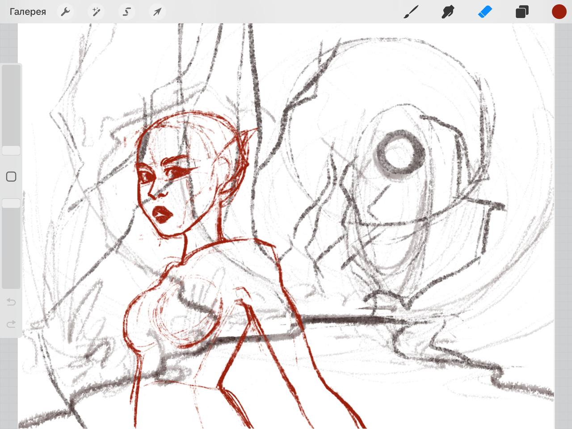Image resolution: width=572 pixels, height=429 pixels.
Task: Activate the Selection tool (S icon)
Action: 126,12
